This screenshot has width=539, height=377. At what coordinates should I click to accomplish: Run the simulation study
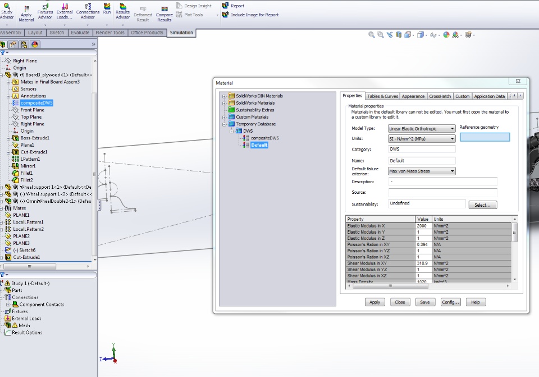pos(107,9)
